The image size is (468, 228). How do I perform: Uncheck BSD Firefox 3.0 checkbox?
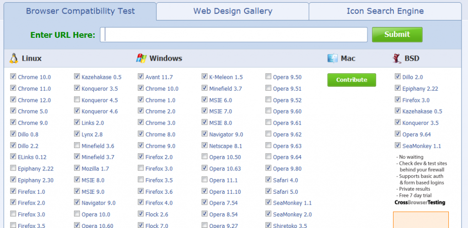click(398, 99)
